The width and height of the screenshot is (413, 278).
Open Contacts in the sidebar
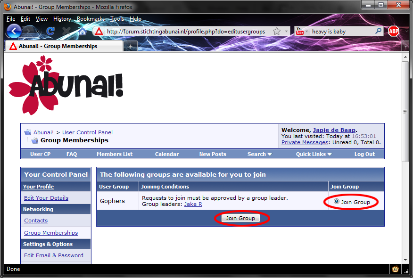36,221
